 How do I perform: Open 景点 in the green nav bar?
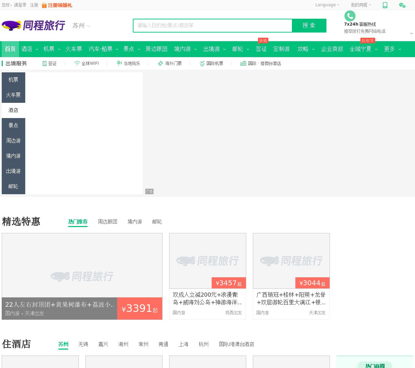click(x=129, y=49)
